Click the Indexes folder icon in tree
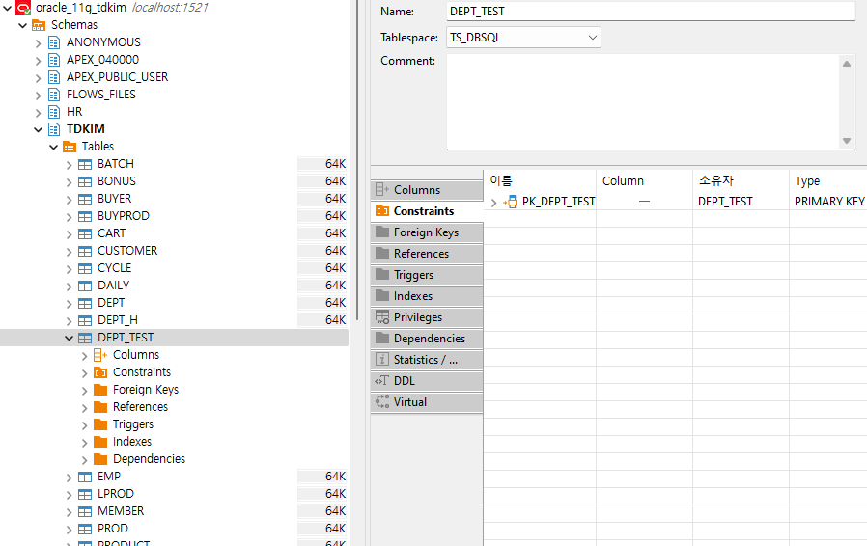The width and height of the screenshot is (867, 546). [100, 442]
